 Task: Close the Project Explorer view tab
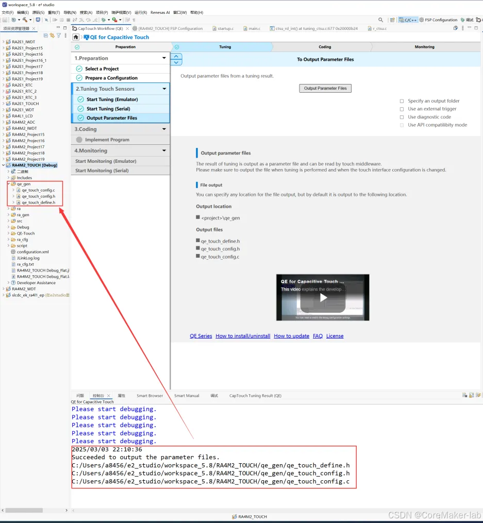(x=34, y=28)
